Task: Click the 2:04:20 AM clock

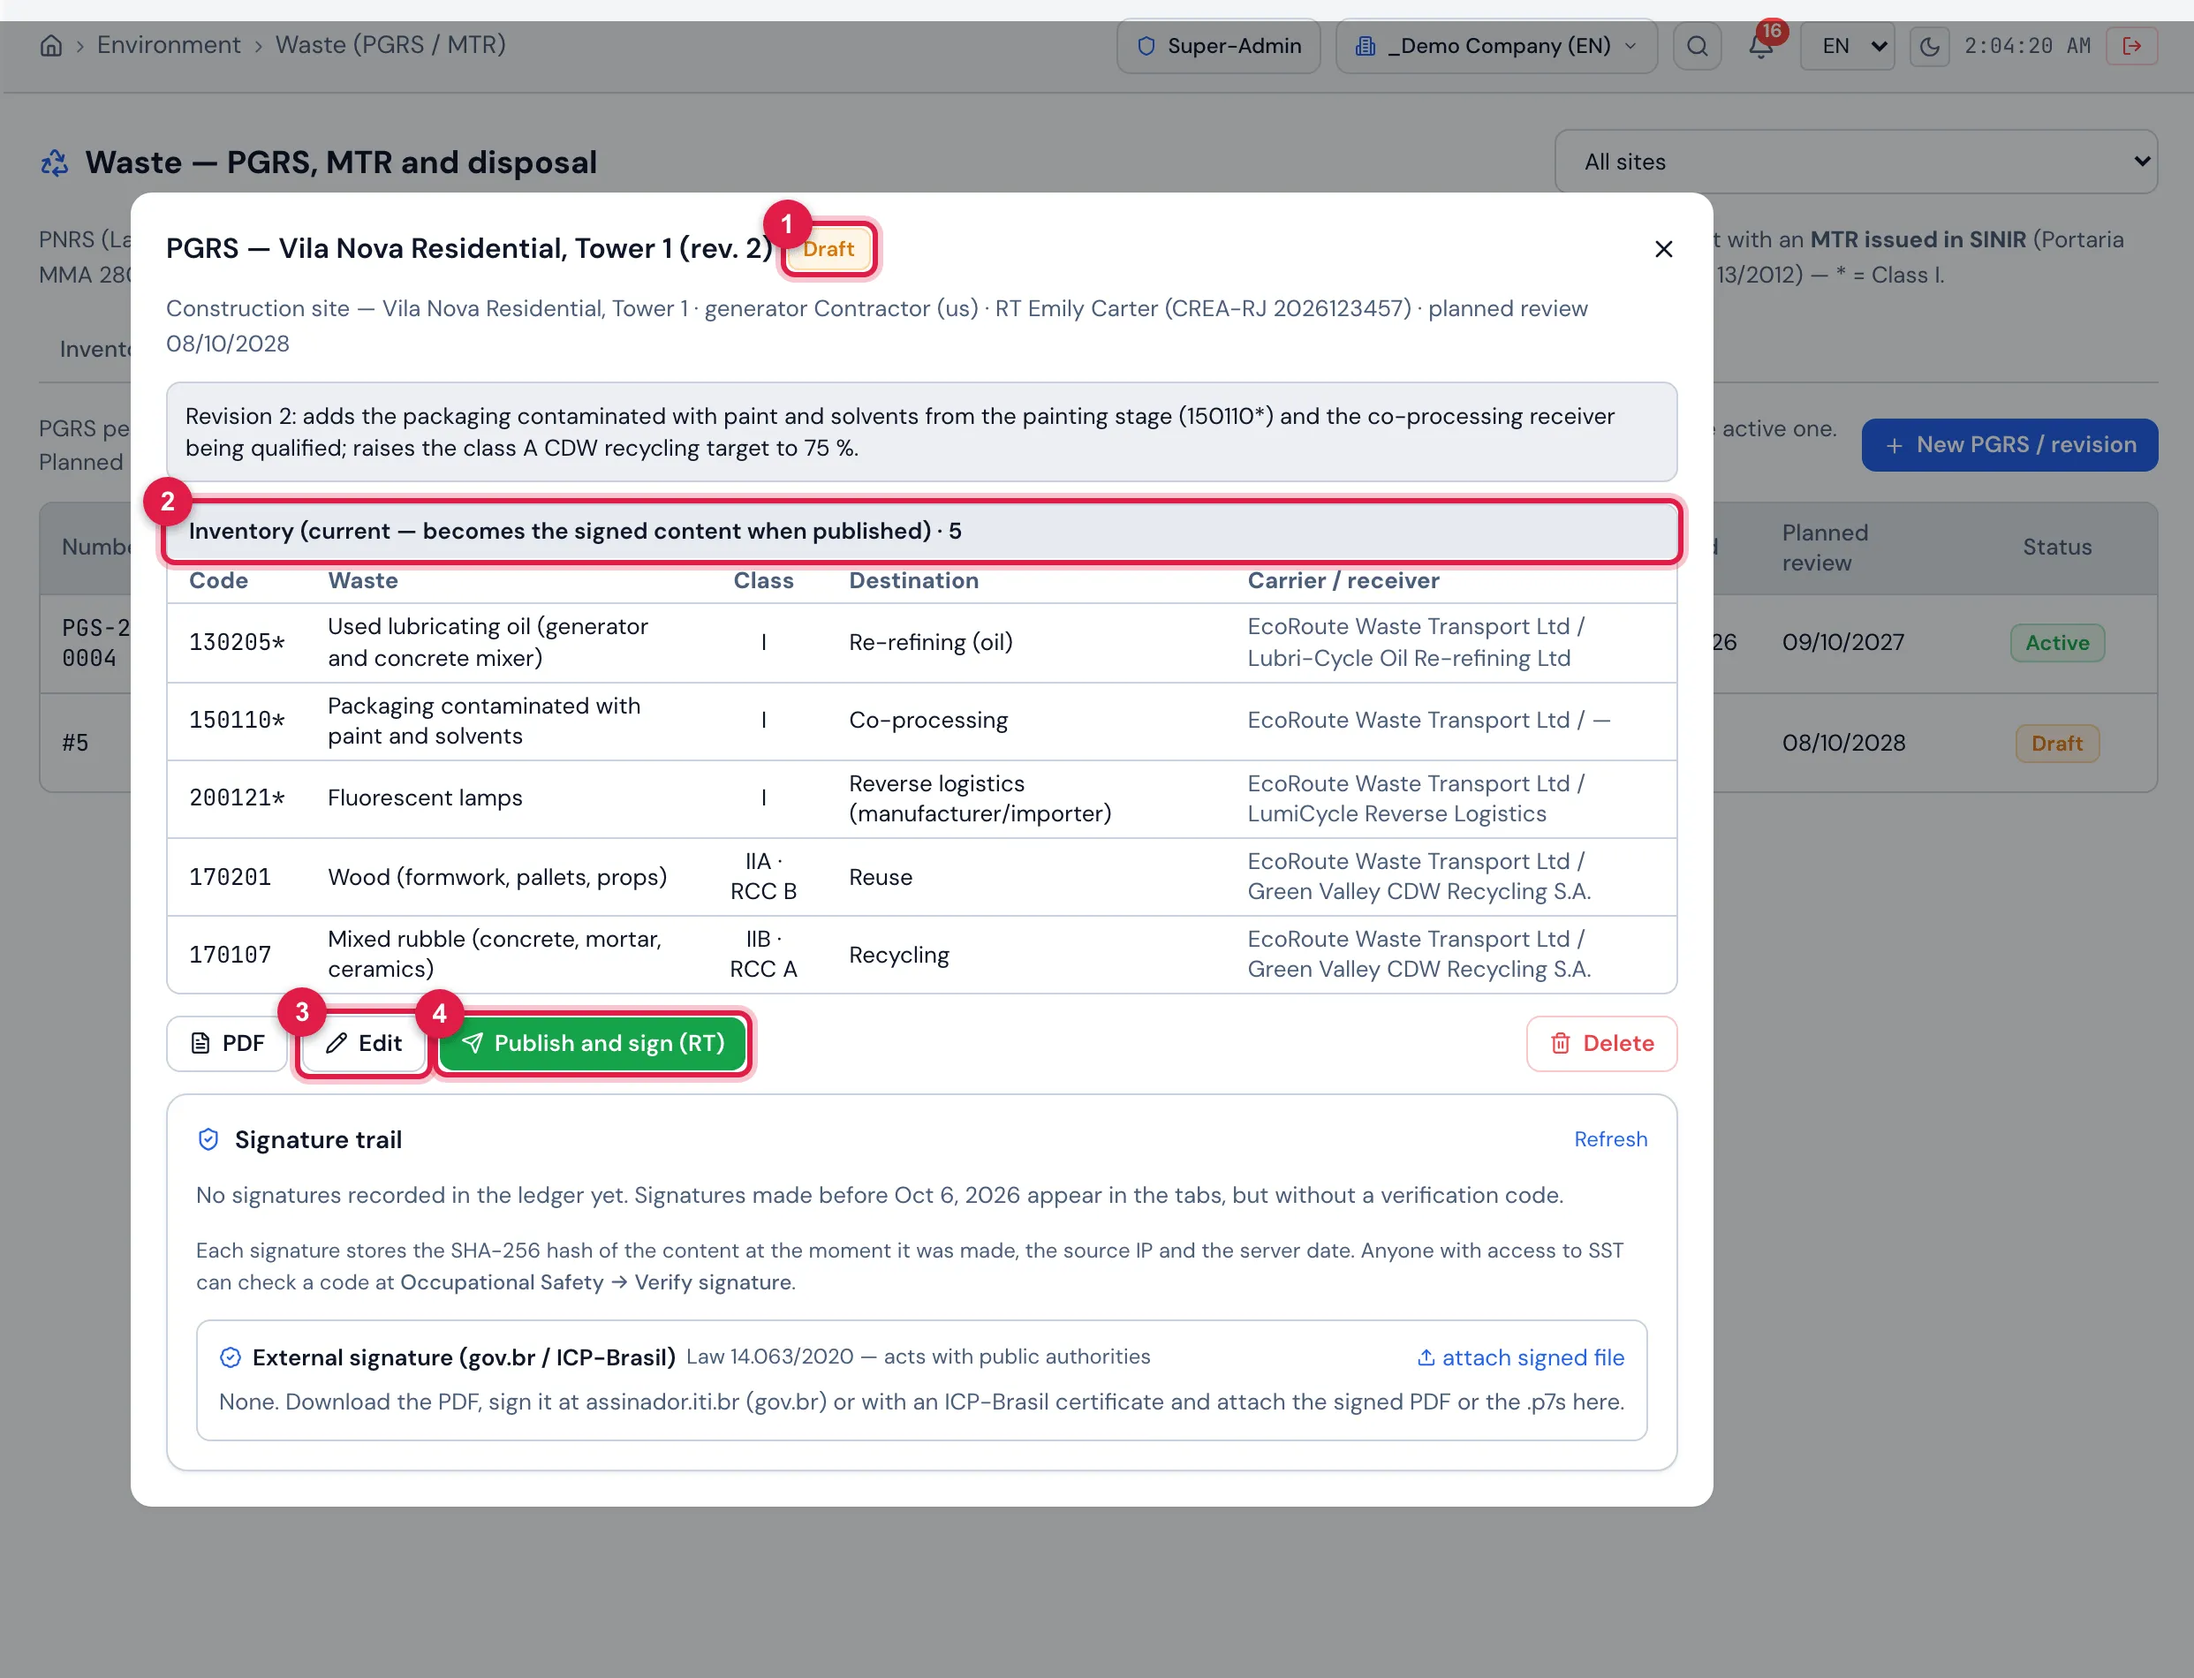Action: coord(2026,46)
